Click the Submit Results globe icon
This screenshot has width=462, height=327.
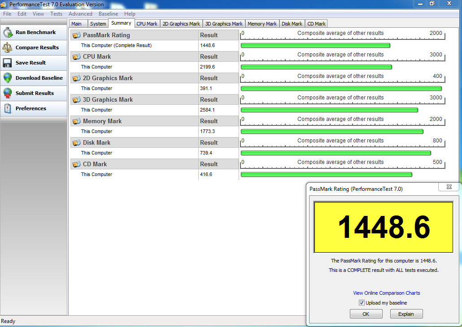8,93
